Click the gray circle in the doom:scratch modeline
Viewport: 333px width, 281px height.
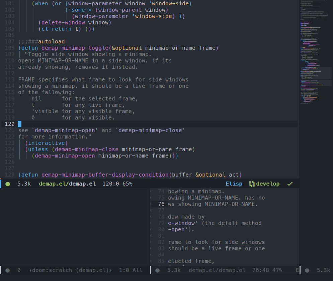pyautogui.click(x=7, y=270)
